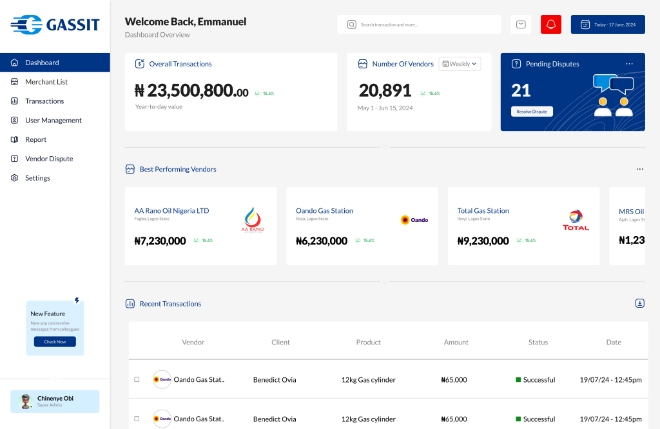
Task: Tick the checkbox on second Oando transaction row
Action: [x=137, y=419]
